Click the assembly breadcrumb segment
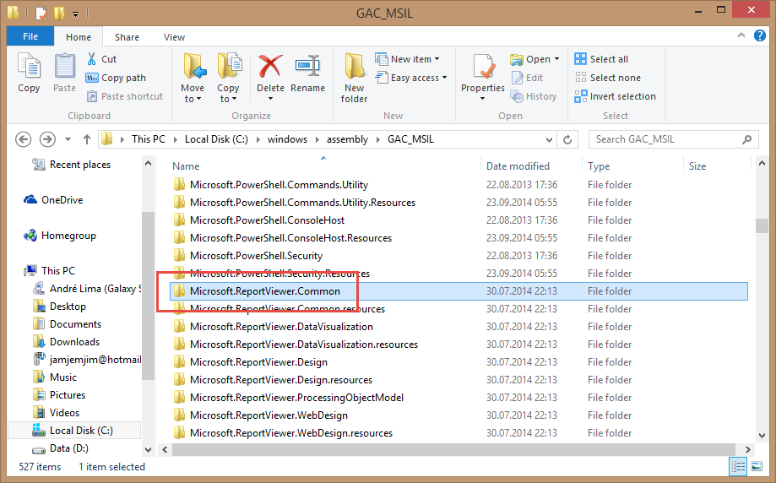This screenshot has width=776, height=483. click(x=347, y=139)
